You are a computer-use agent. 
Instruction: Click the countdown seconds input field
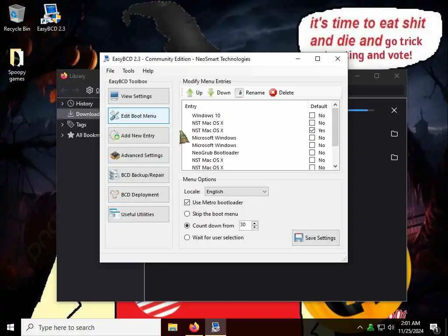pyautogui.click(x=245, y=225)
